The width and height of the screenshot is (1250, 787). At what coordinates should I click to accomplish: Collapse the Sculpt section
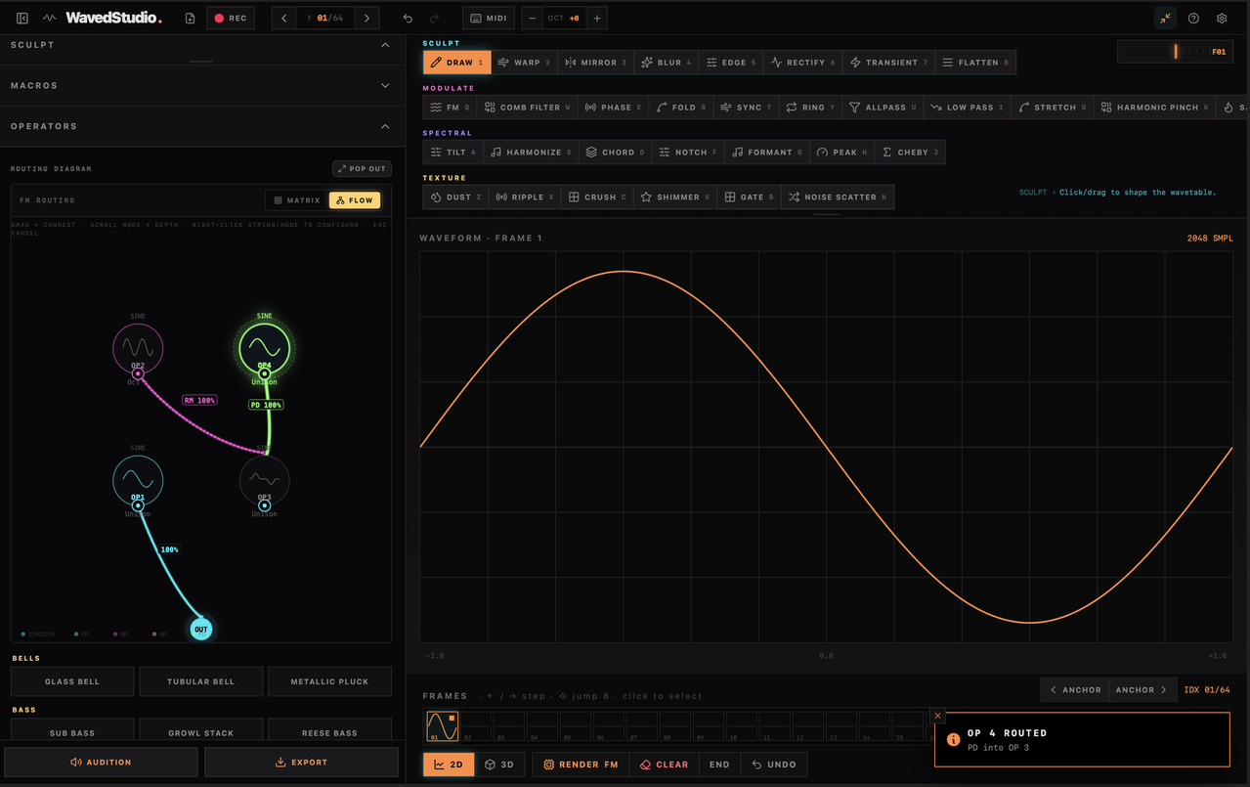click(385, 45)
